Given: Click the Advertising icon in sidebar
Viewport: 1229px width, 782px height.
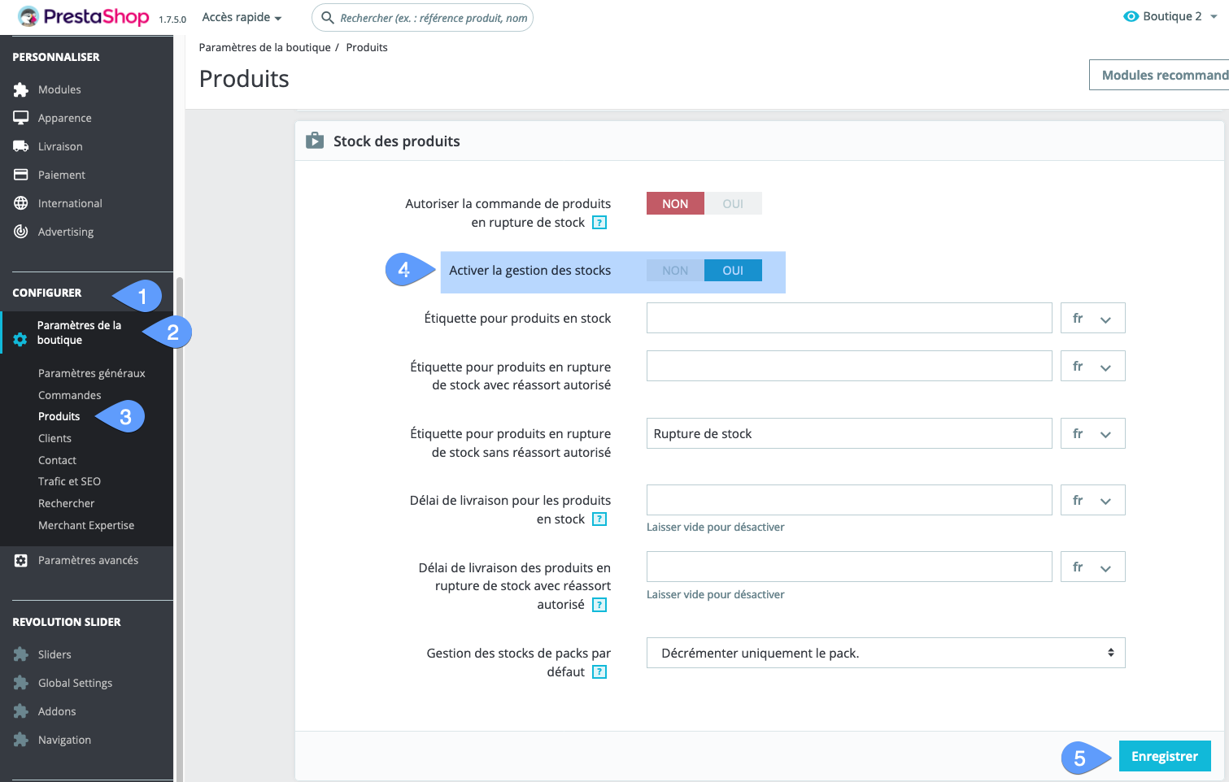Looking at the screenshot, I should coord(21,232).
